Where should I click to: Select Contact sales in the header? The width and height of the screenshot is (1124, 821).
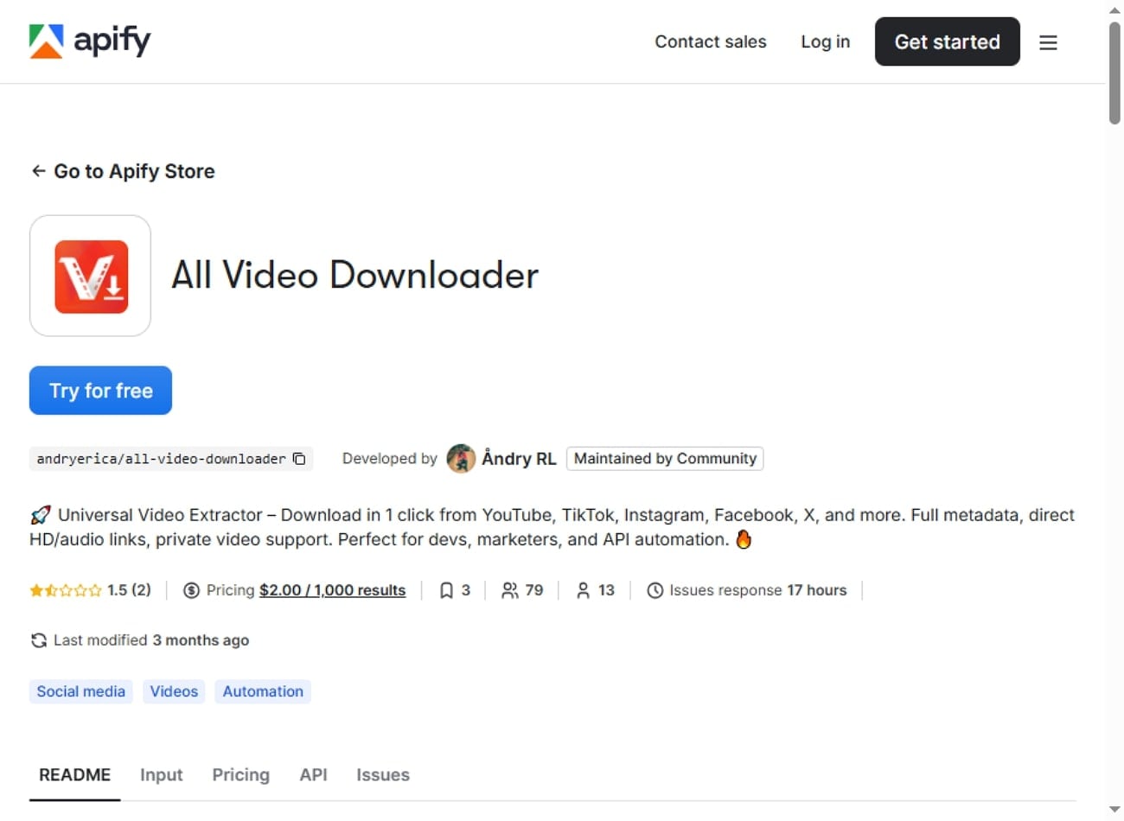click(x=710, y=41)
